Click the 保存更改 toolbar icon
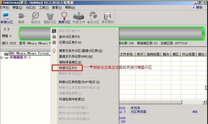208x124 pixels. click(108, 18)
